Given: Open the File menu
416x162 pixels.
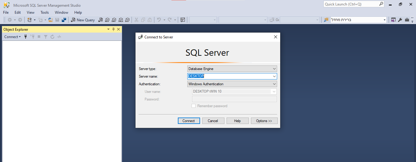Looking at the screenshot, I should [x=6, y=12].
